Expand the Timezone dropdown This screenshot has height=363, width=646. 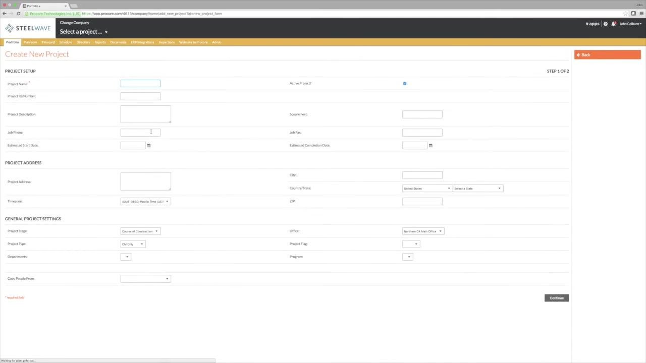click(x=145, y=201)
